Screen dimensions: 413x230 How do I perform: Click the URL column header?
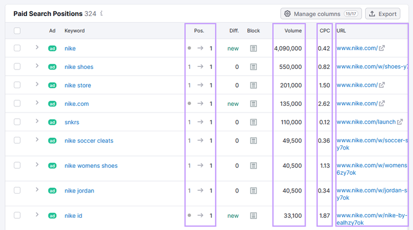tap(341, 31)
